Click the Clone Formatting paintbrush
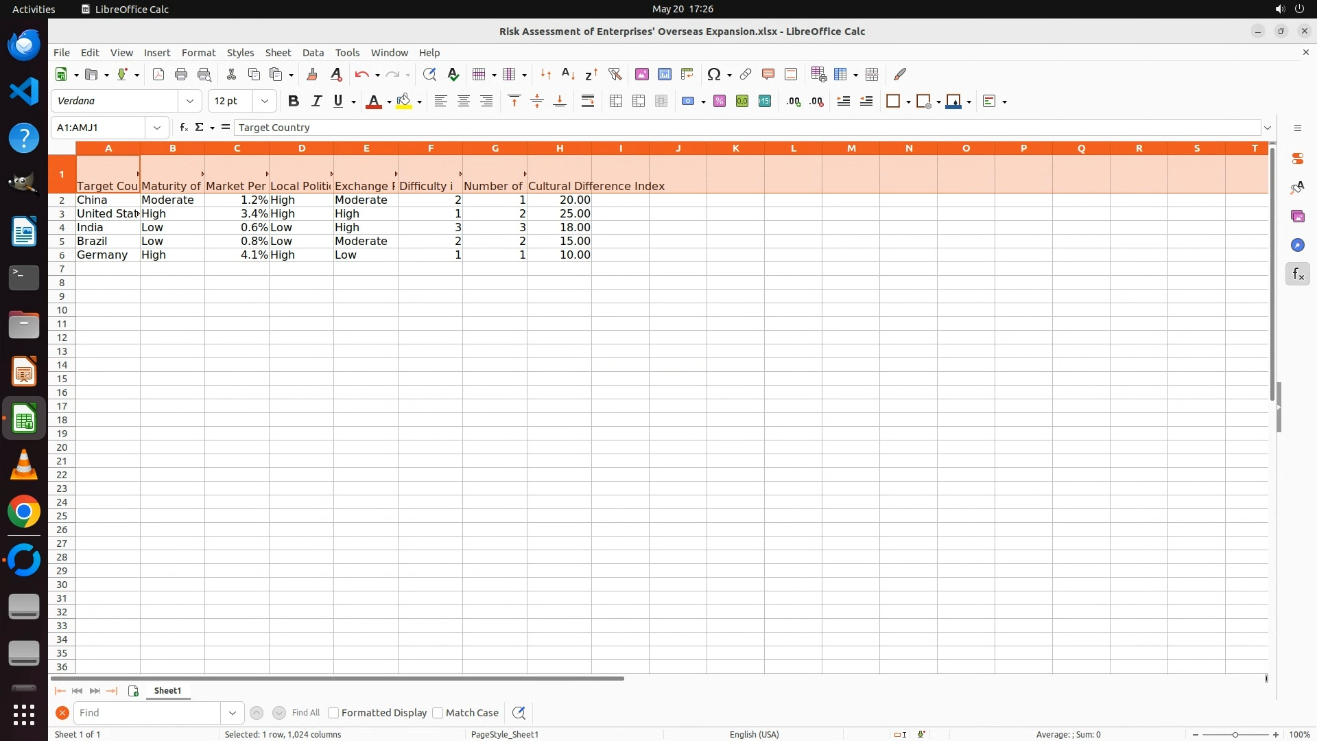Screen dimensions: 1317x741 pos(312,74)
